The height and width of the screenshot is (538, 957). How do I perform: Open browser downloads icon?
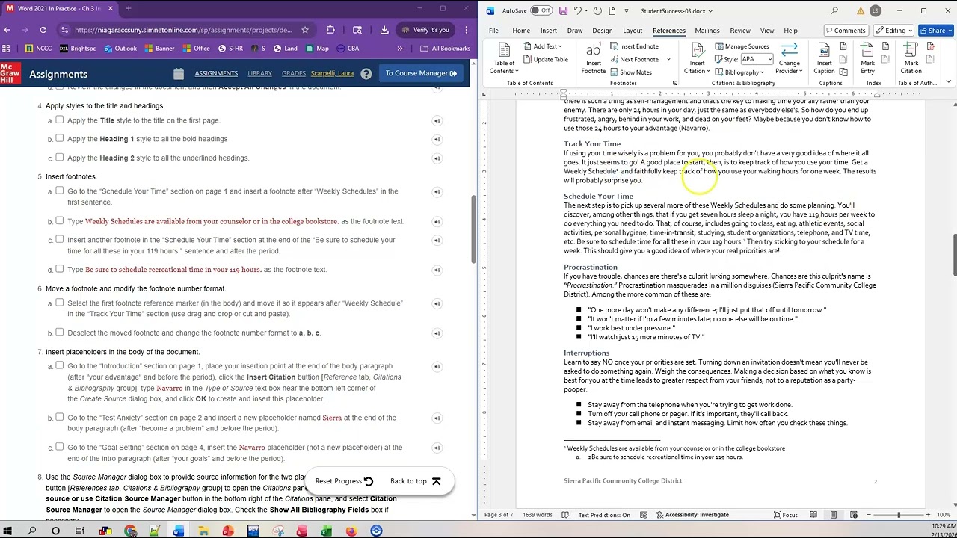(384, 30)
